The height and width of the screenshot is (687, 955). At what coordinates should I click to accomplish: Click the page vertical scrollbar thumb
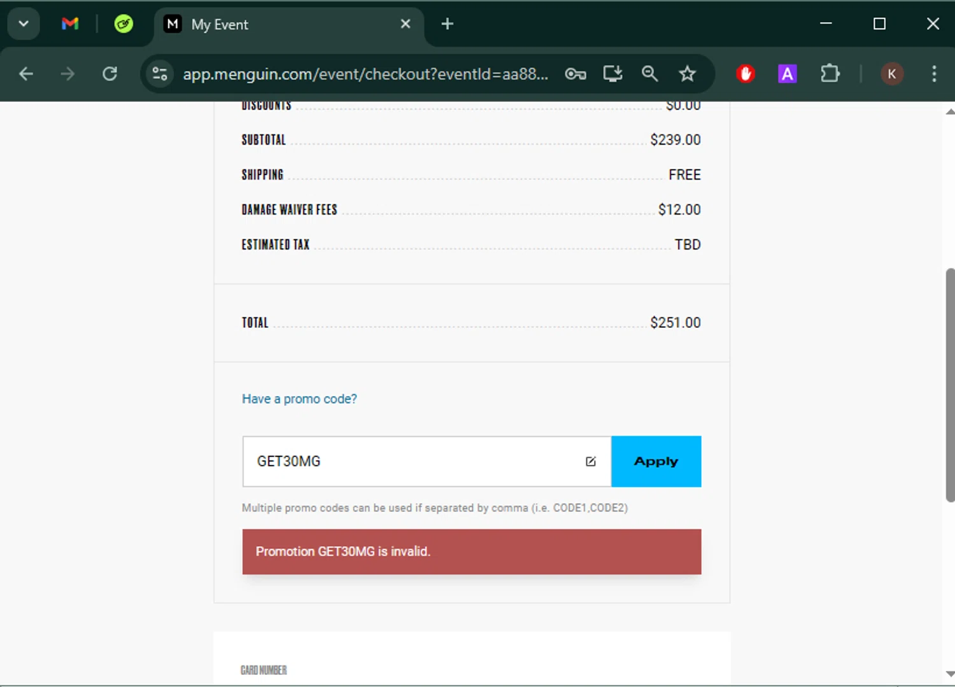[x=950, y=385]
